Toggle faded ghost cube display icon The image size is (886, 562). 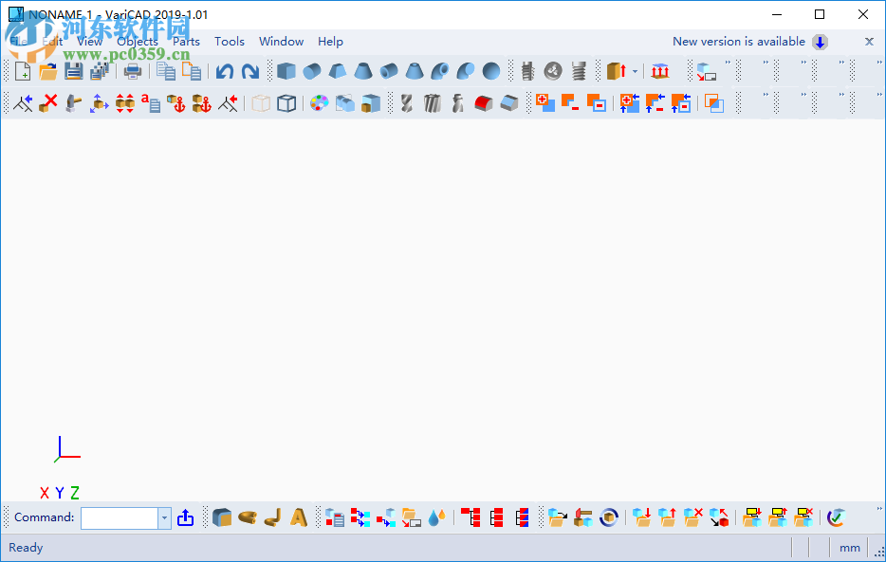[x=261, y=103]
